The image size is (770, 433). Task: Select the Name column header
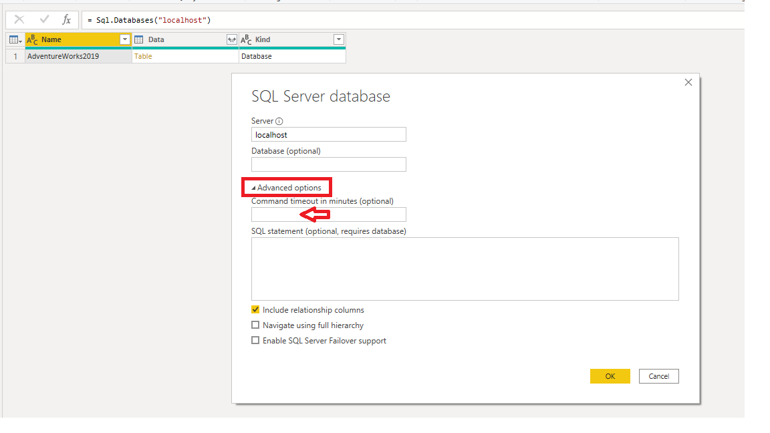point(78,40)
